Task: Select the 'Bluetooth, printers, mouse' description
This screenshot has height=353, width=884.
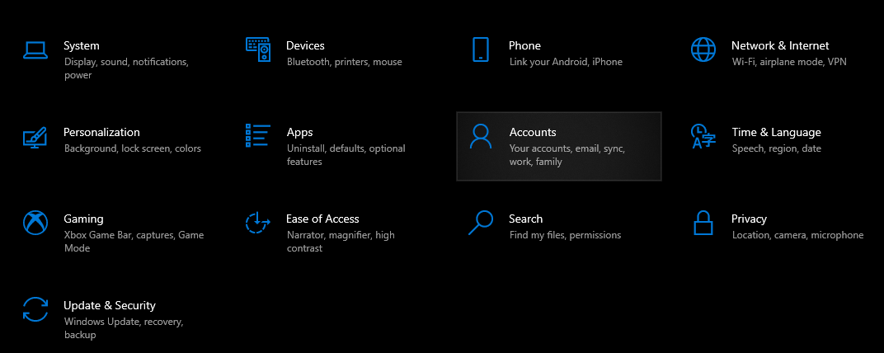Action: (x=345, y=62)
